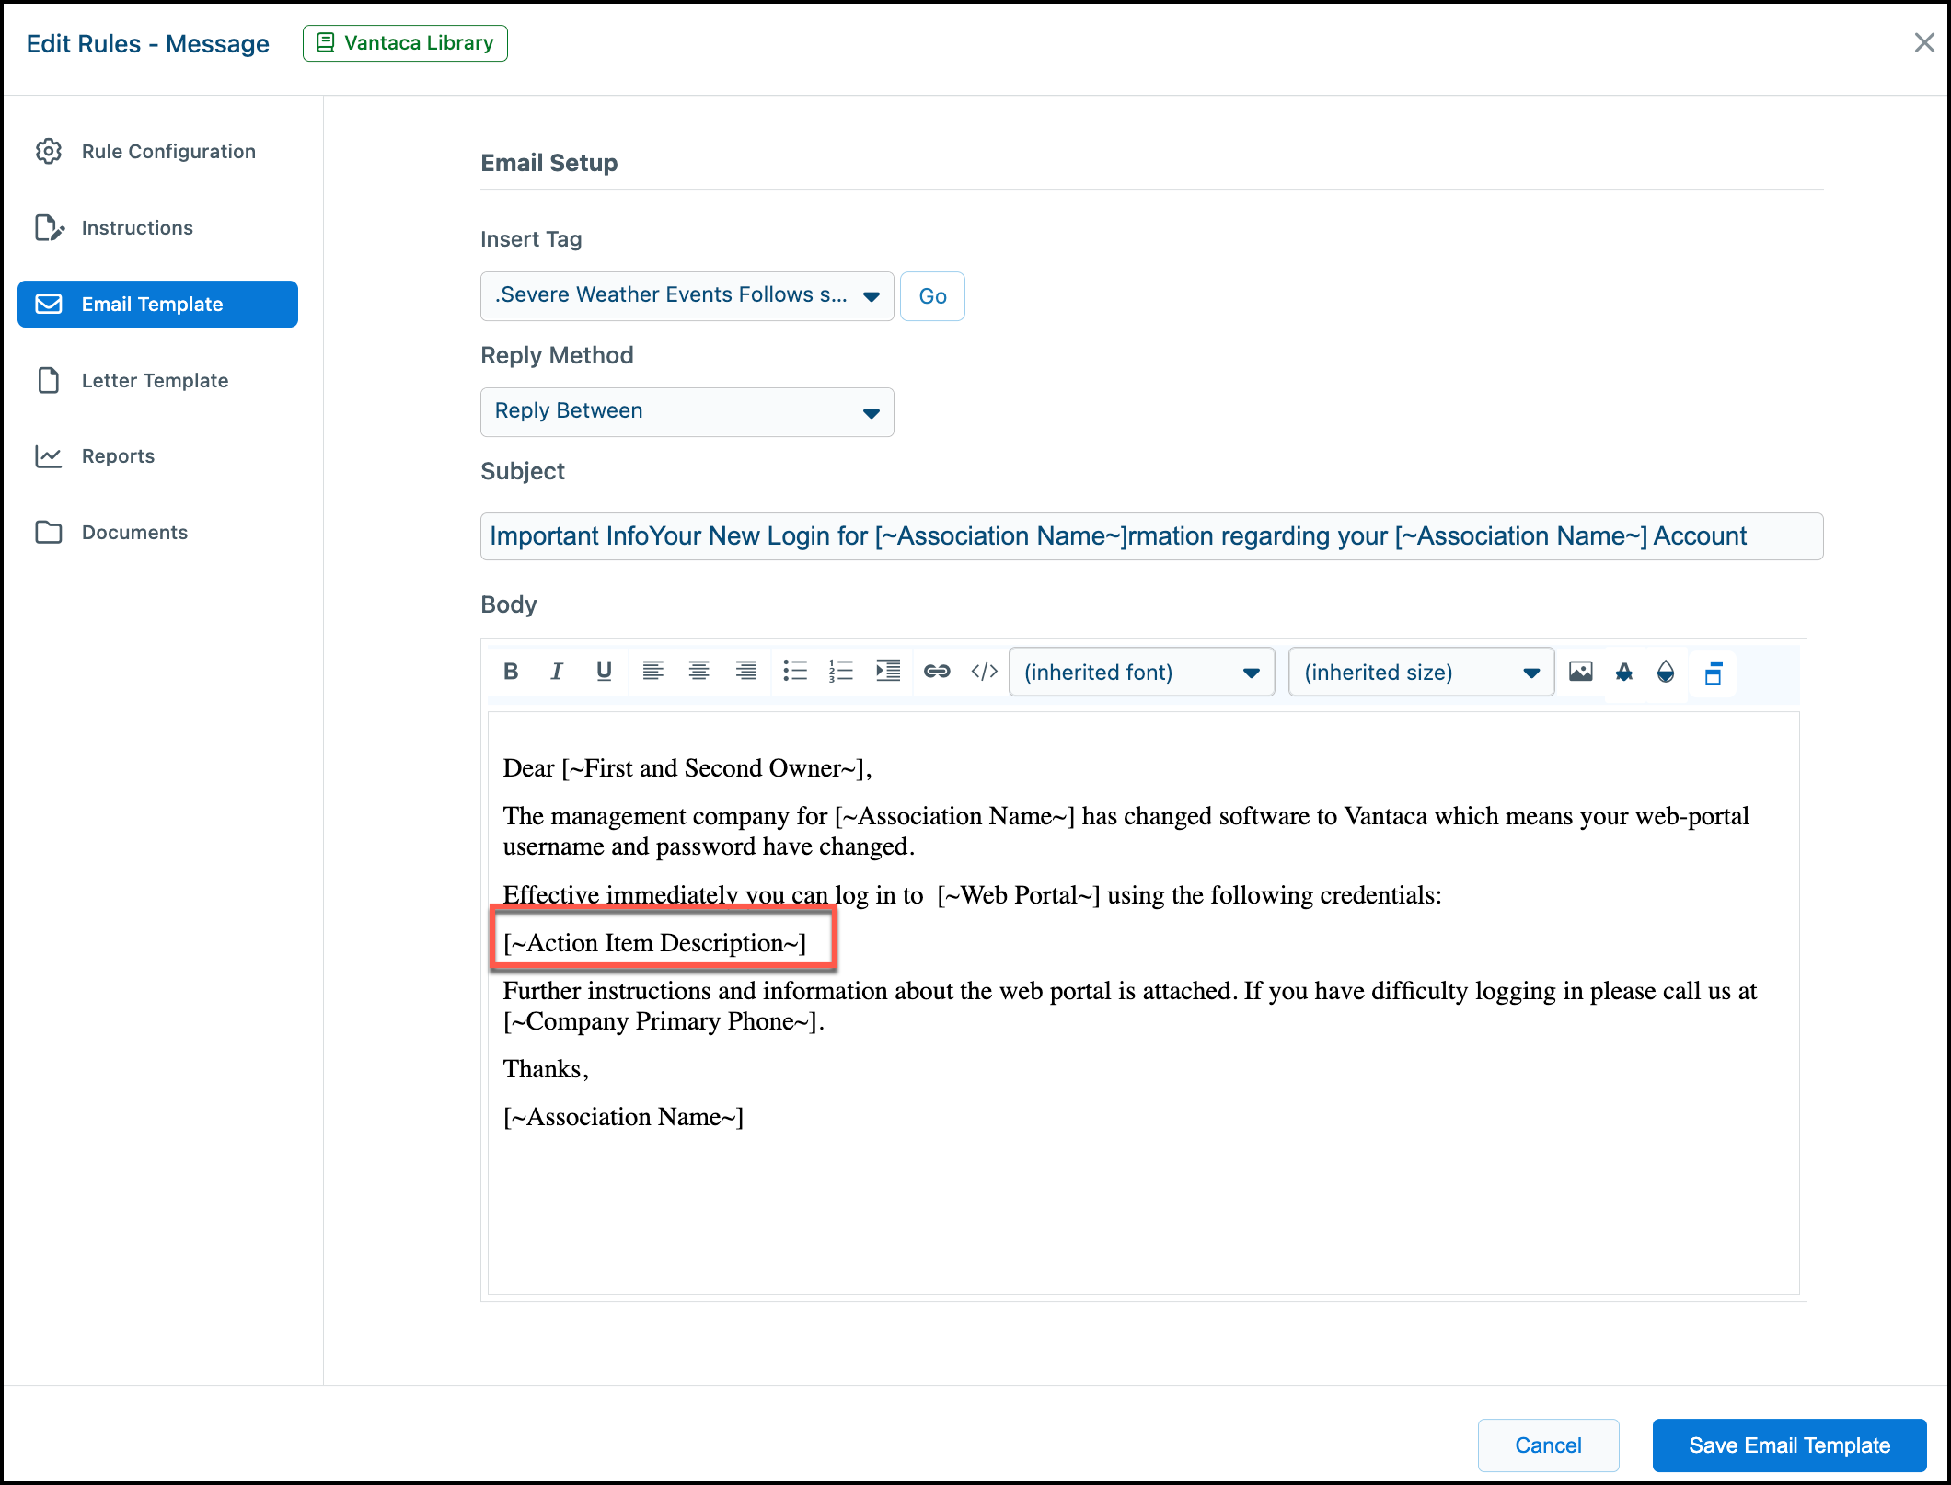
Task: Save the Email Template
Action: [x=1789, y=1445]
